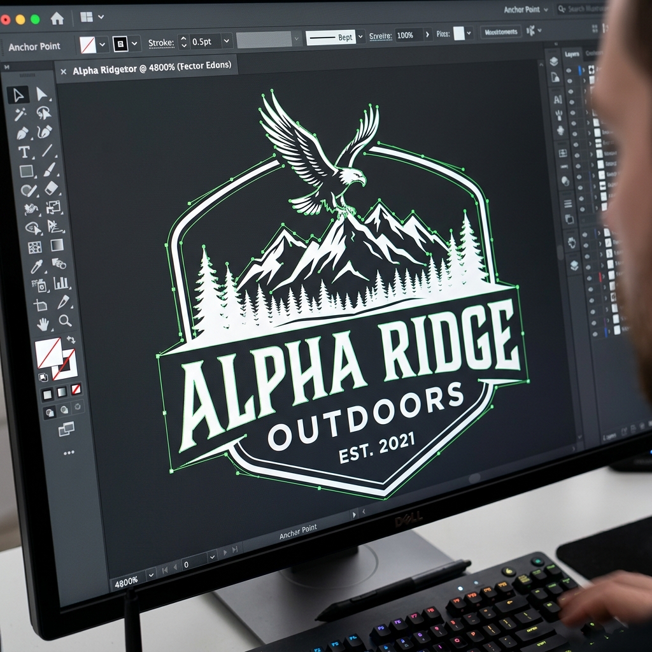This screenshot has width=652, height=652.
Task: Set paint mode to Gradient
Action: point(62,392)
